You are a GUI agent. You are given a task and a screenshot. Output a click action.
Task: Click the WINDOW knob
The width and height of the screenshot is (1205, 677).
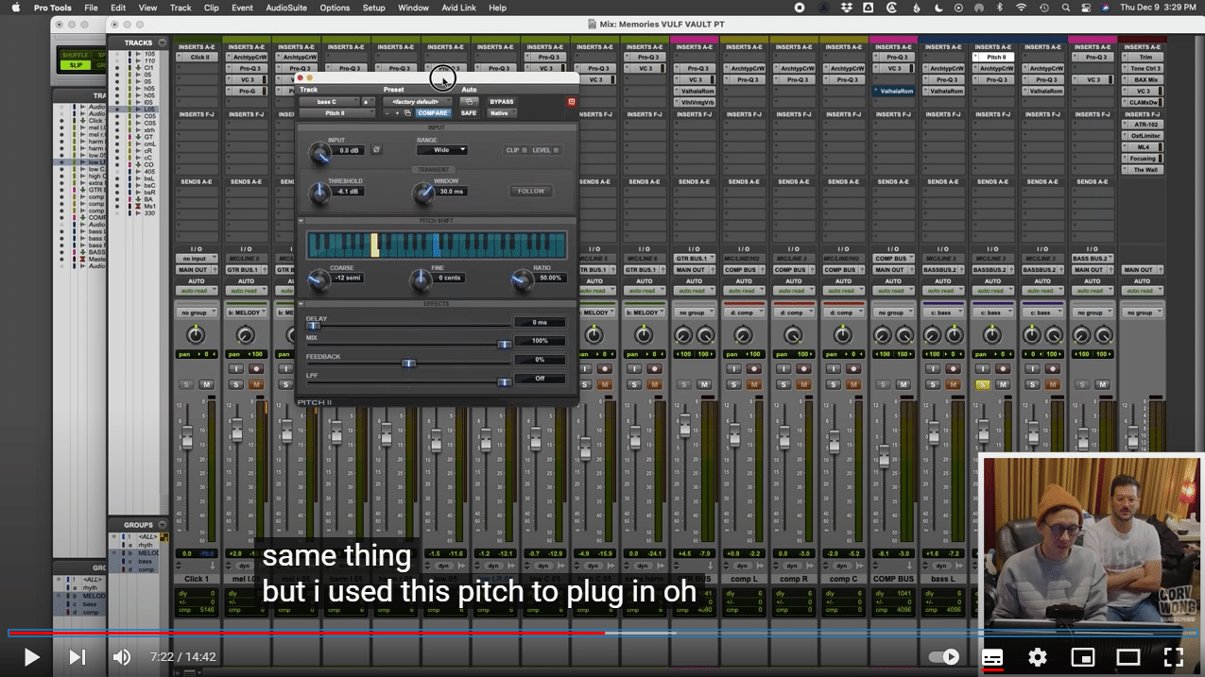pos(424,194)
